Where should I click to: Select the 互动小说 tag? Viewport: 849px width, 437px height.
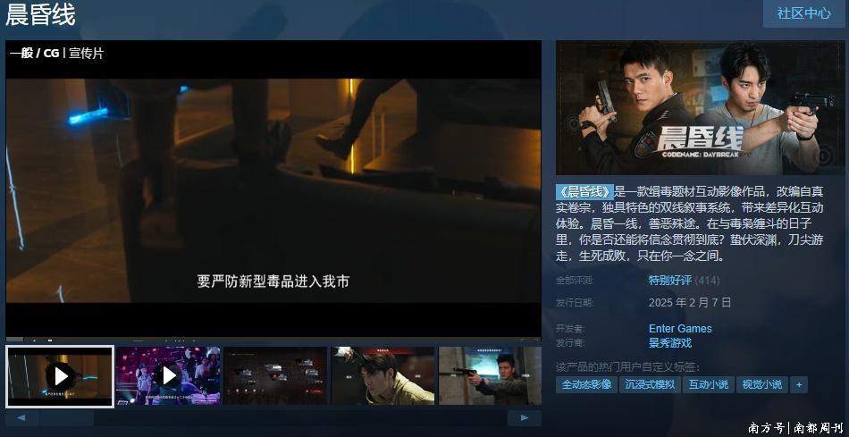708,385
